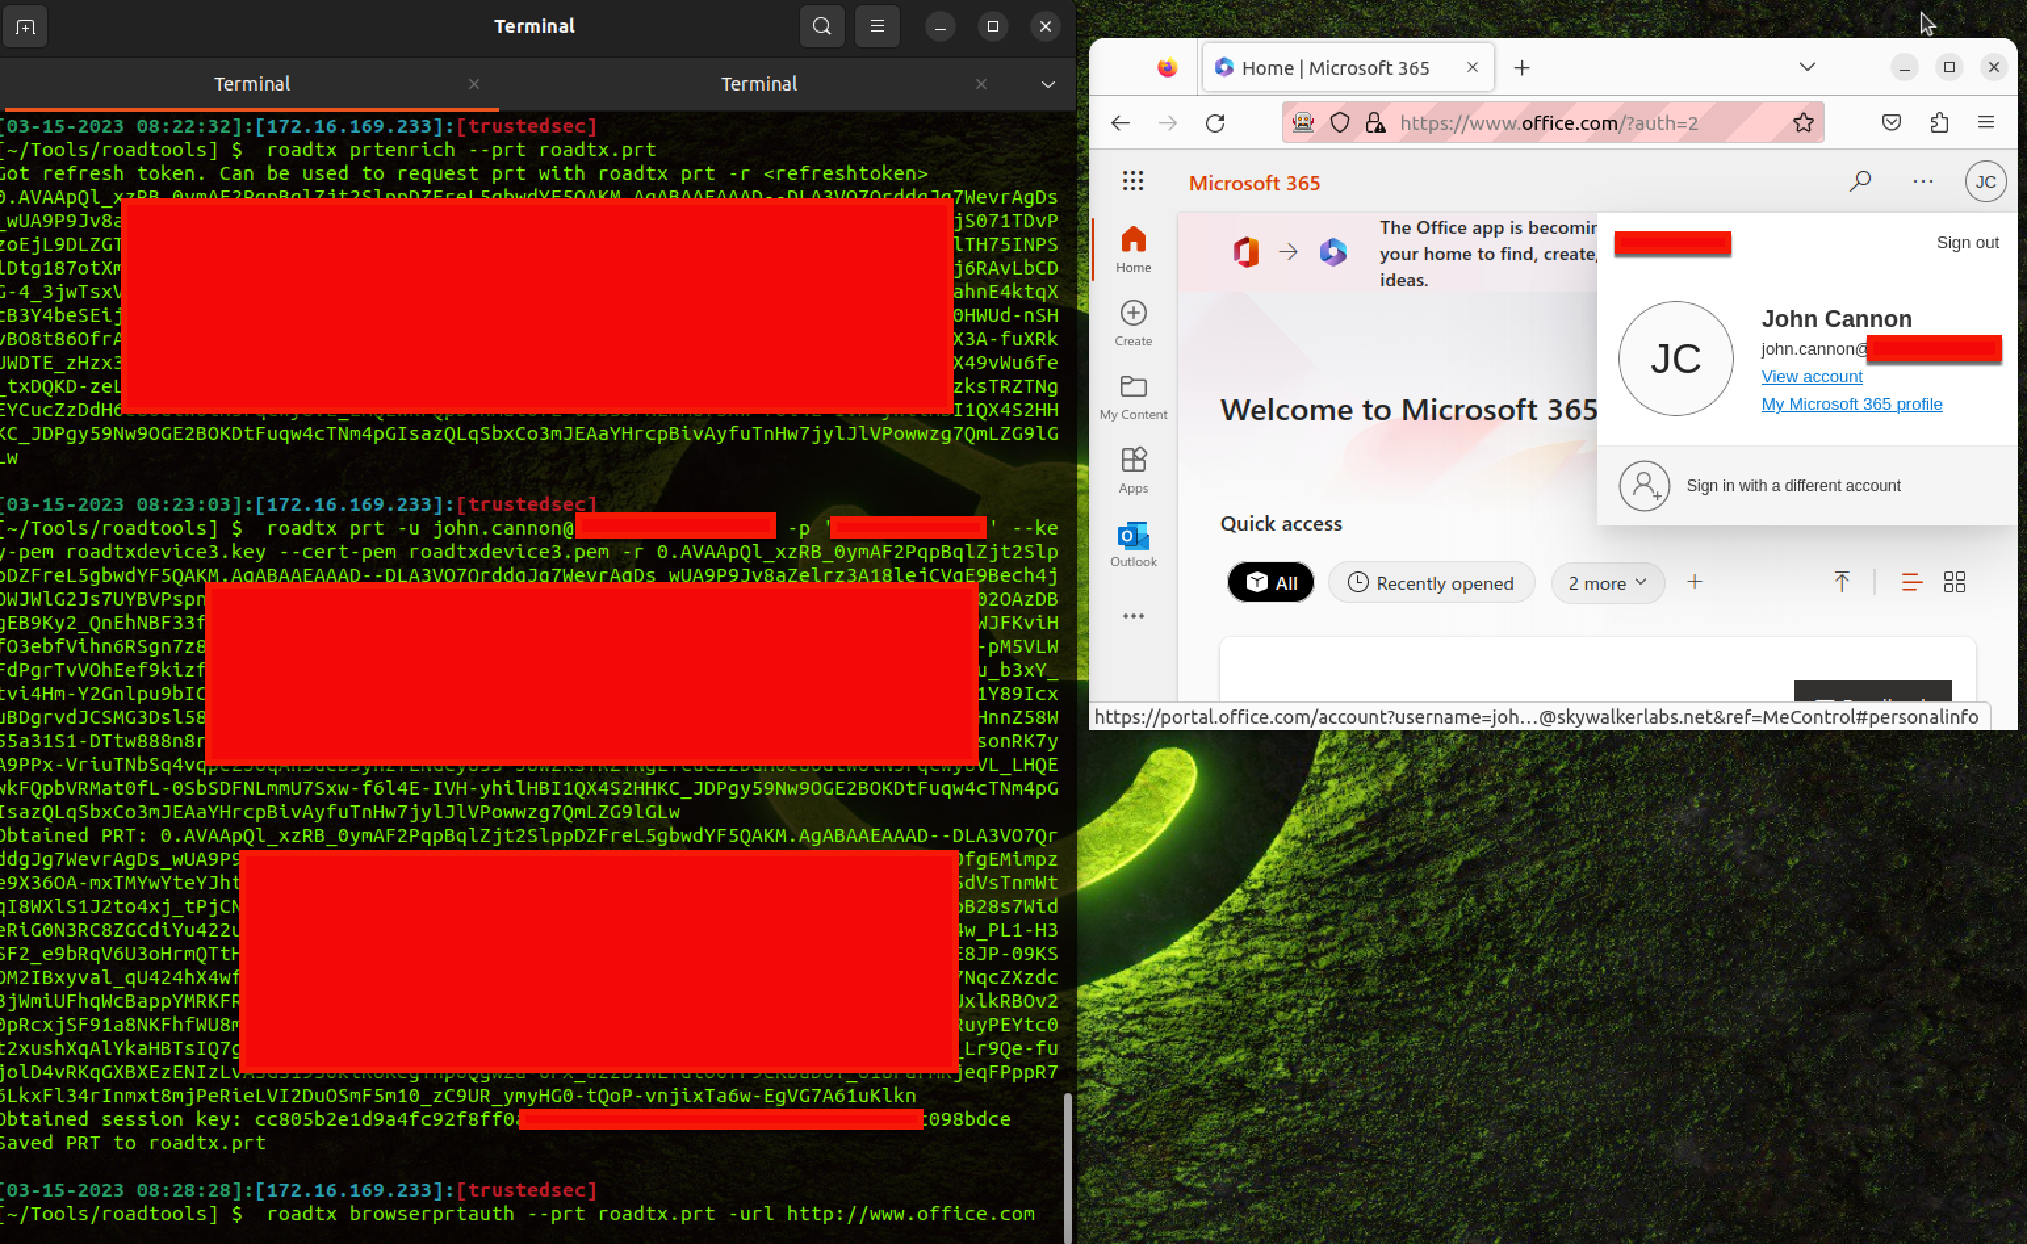Expand the Terminal tab list chevron
Image resolution: width=2027 pixels, height=1244 pixels.
click(x=1048, y=84)
